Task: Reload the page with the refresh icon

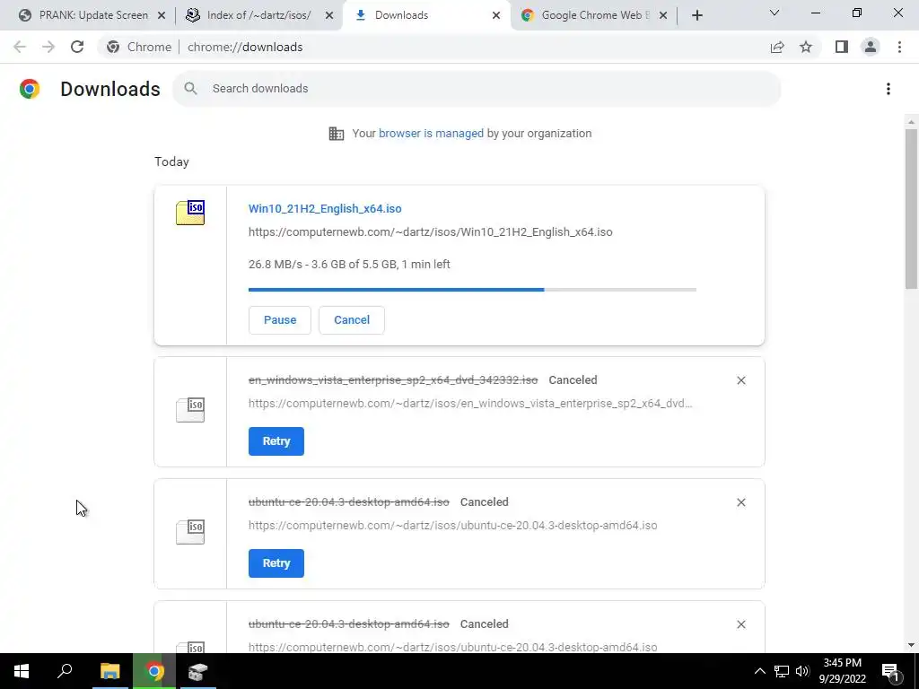Action: coord(77,47)
